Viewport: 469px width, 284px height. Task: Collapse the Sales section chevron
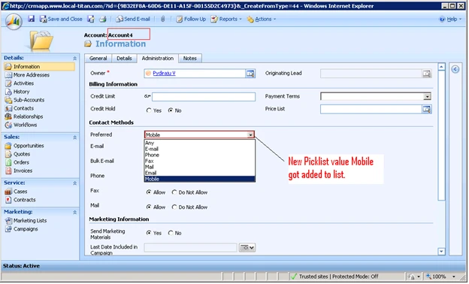click(74, 137)
